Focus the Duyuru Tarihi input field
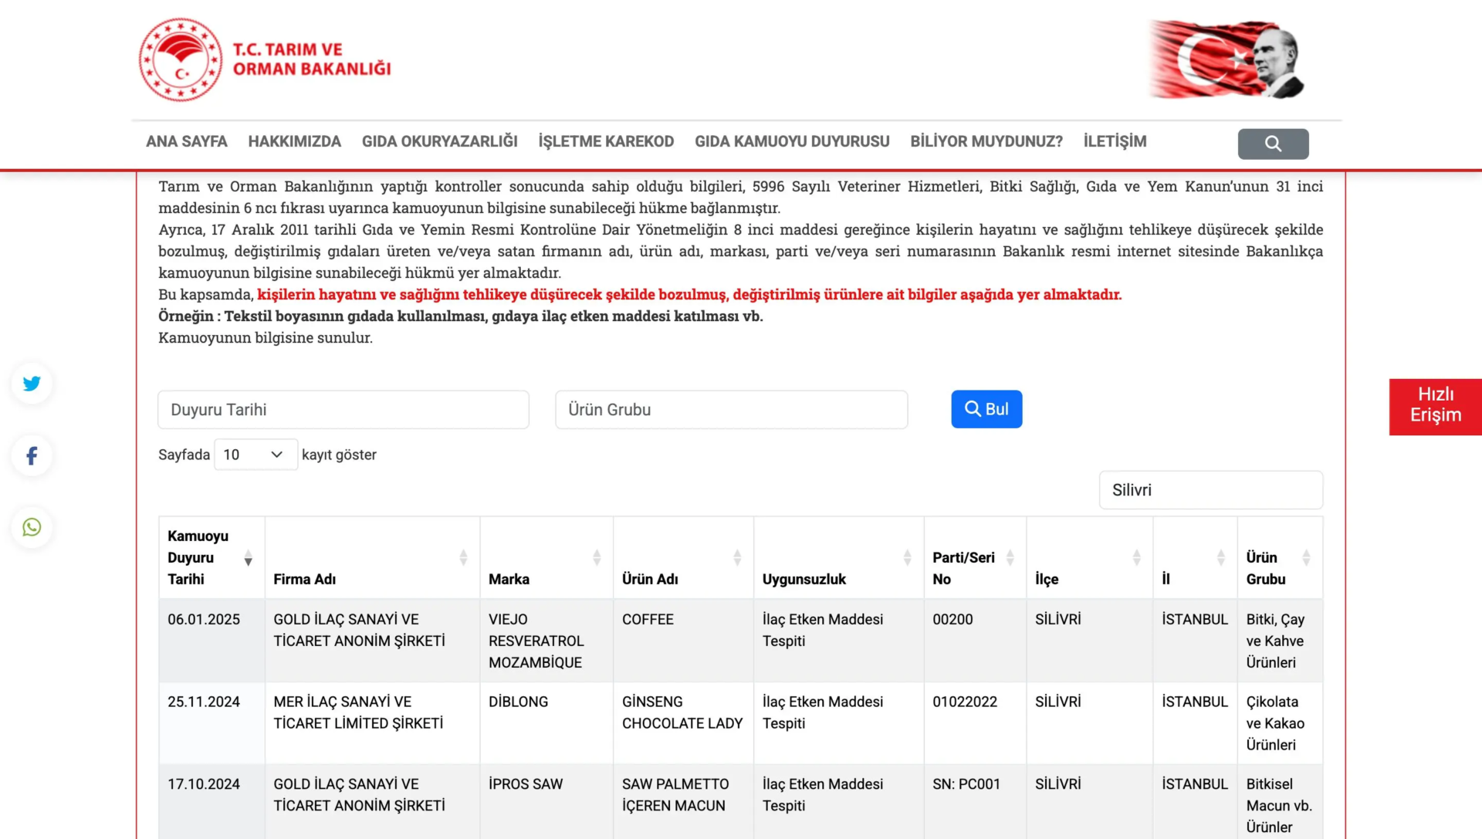This screenshot has height=839, width=1482. click(343, 410)
